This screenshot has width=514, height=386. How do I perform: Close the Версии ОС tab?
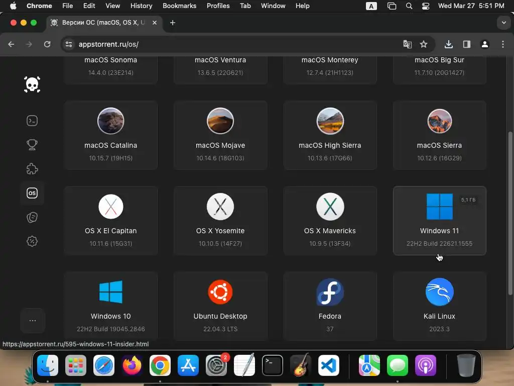click(x=155, y=23)
